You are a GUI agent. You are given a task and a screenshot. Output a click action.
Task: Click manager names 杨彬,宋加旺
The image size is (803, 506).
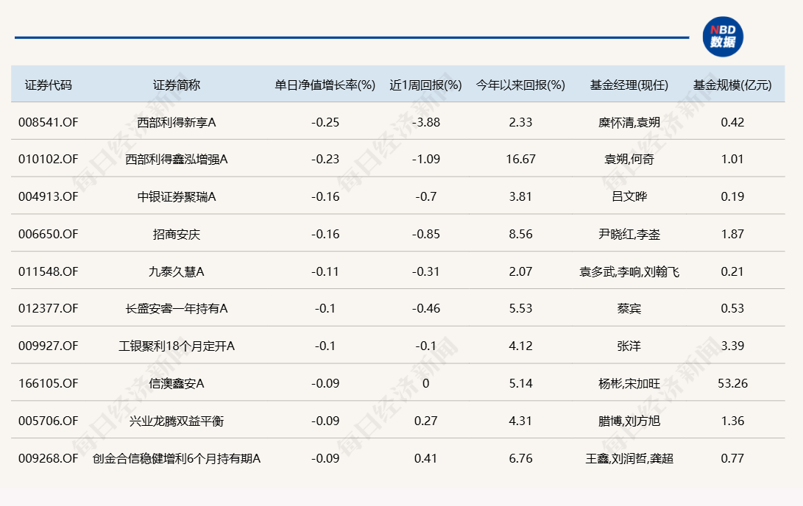click(629, 383)
